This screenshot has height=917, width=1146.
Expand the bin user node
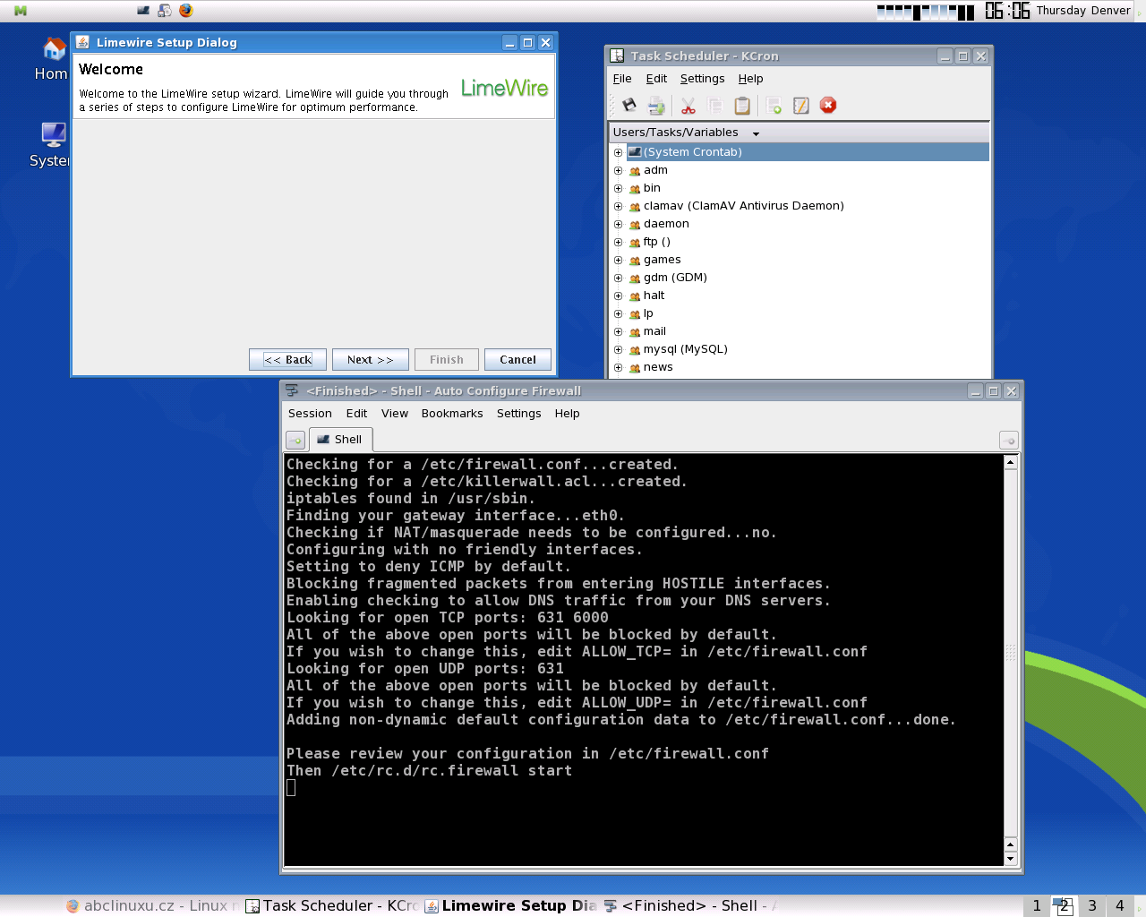(618, 188)
